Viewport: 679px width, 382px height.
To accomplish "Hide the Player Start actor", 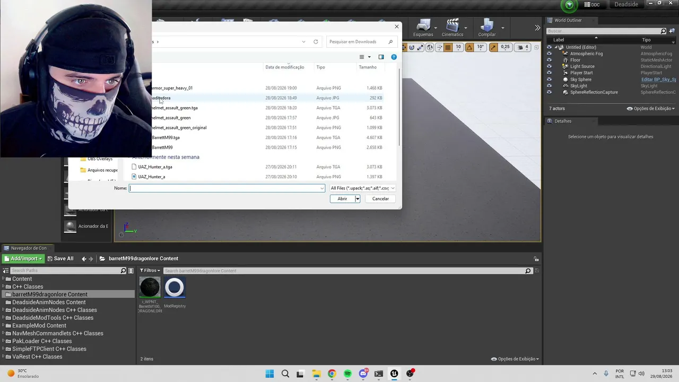I will (x=549, y=73).
